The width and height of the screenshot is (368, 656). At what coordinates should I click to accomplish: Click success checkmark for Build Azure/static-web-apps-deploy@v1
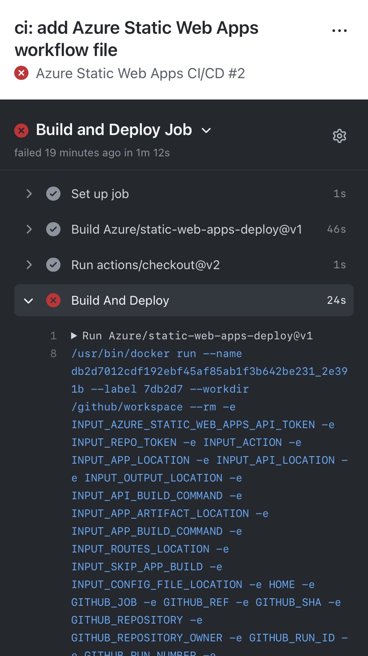point(53,229)
